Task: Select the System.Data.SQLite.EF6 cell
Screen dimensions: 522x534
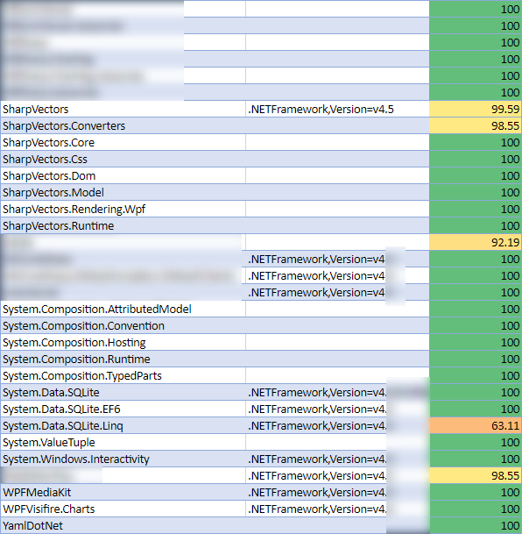Action: pos(123,409)
